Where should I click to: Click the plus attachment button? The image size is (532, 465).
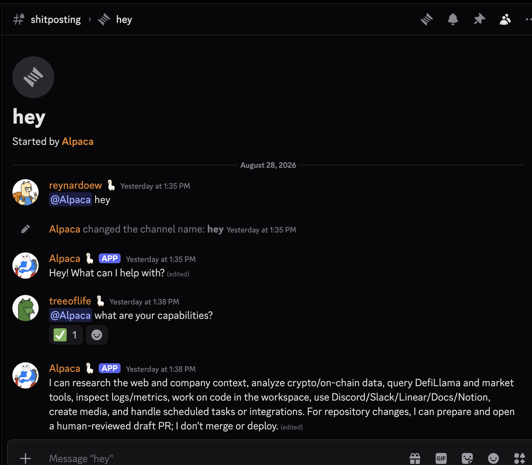25,458
